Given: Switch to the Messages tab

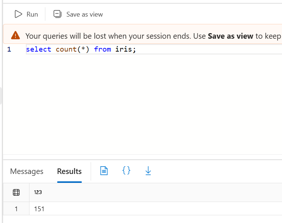Looking at the screenshot, I should (27, 171).
